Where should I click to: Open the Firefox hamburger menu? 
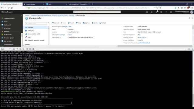coord(192,8)
